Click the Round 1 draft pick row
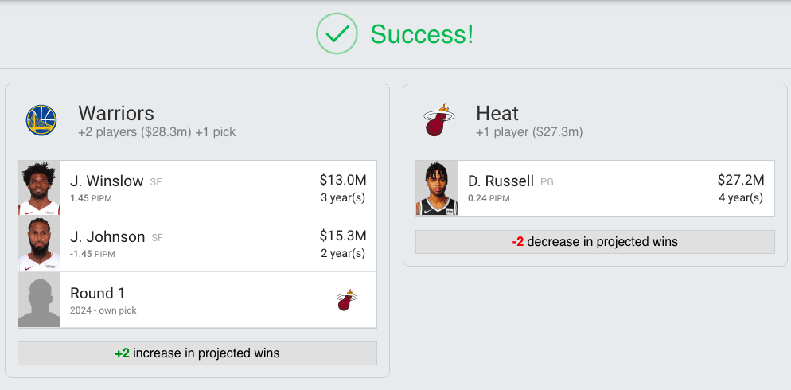 (x=197, y=300)
